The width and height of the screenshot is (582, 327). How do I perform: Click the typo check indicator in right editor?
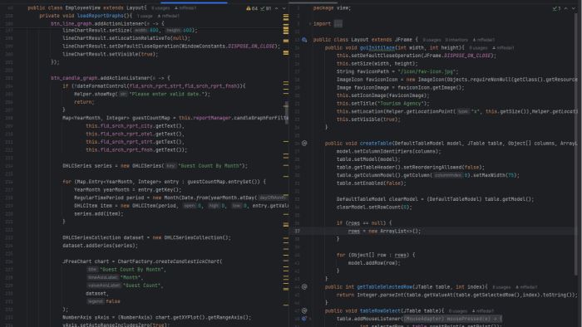click(557, 8)
